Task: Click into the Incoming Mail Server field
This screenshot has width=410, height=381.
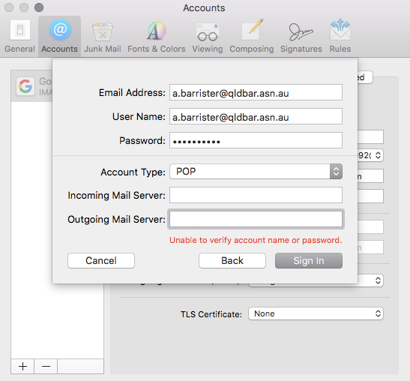Action: click(256, 195)
